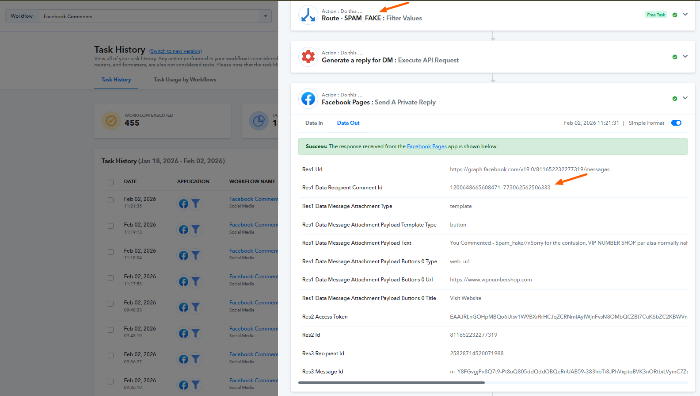Click the Workflow Executed badge icon

click(x=111, y=120)
